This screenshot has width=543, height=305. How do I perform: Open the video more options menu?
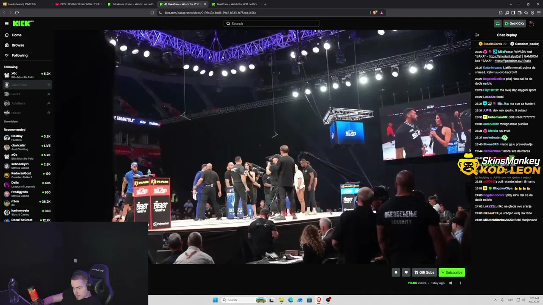tap(460, 283)
